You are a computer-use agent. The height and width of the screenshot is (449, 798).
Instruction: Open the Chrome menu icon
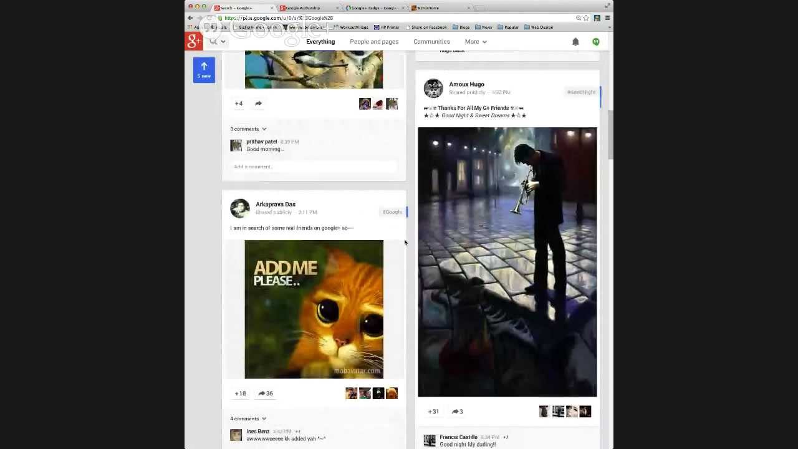coord(607,18)
